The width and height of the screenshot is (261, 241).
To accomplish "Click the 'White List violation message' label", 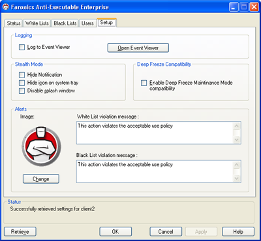I will [x=108, y=117].
